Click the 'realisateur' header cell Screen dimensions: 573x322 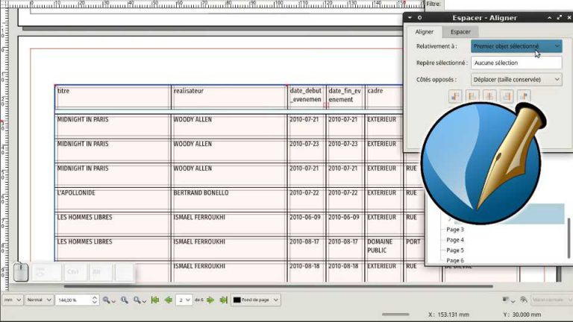click(x=229, y=97)
